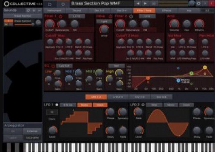The height and width of the screenshot is (152, 215).
Task: Switch to the Effects tab
Action: tap(167, 11)
